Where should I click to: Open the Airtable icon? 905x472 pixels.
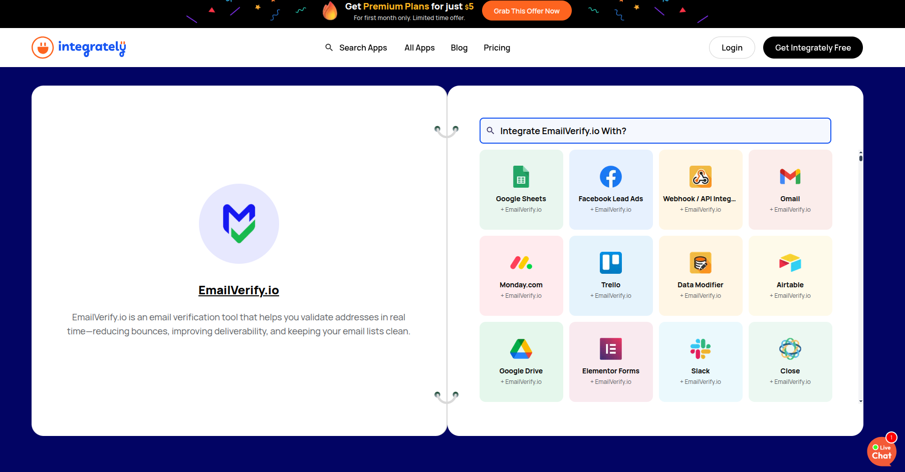[790, 263]
